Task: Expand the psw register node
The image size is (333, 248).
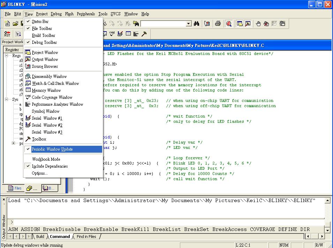Action: pos(14,143)
